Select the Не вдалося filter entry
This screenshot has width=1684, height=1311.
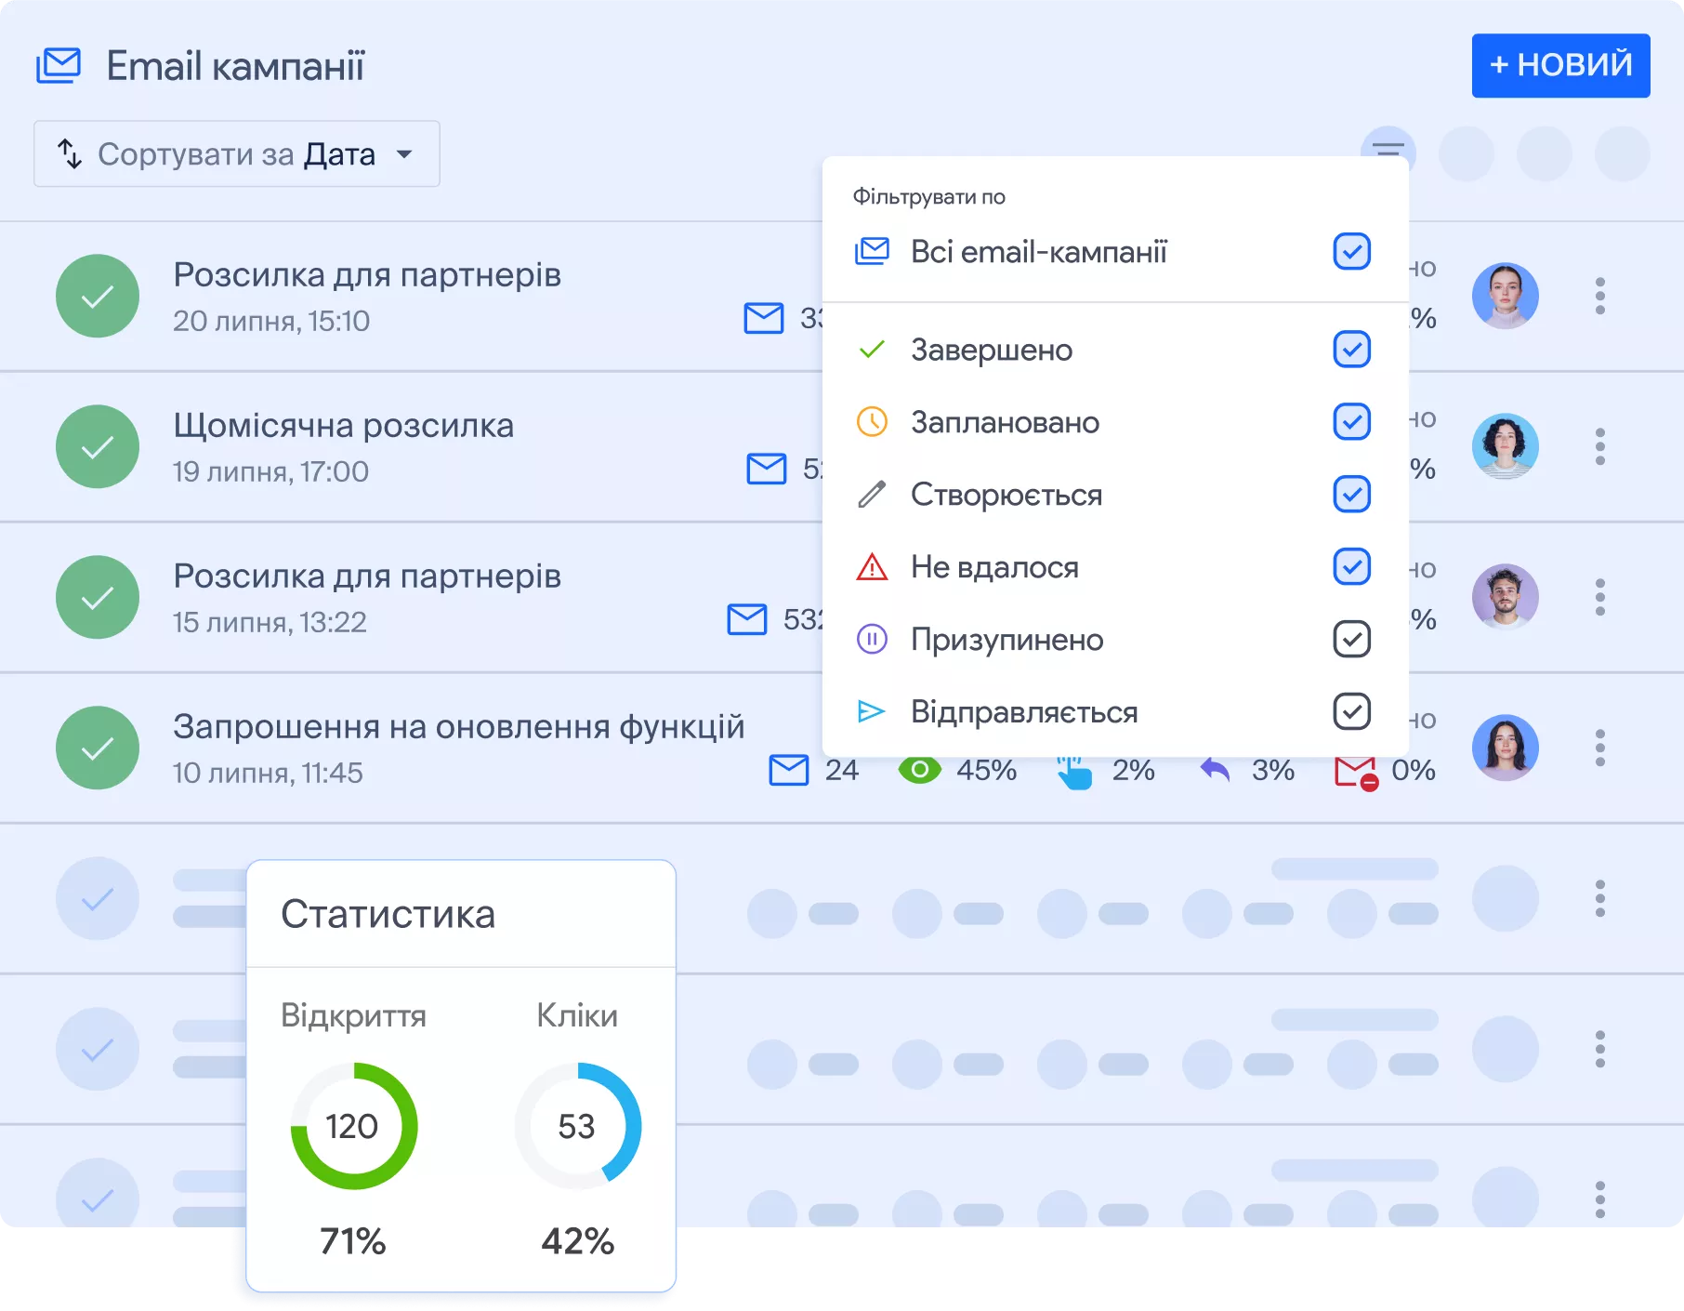pyautogui.click(x=994, y=566)
